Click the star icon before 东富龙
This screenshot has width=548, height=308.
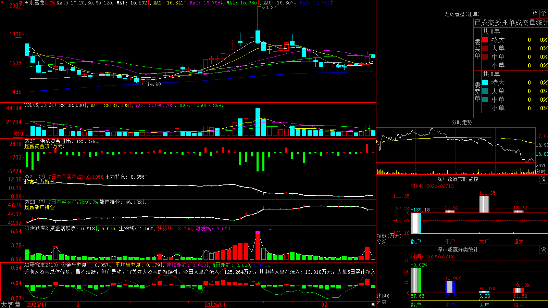(27, 3)
